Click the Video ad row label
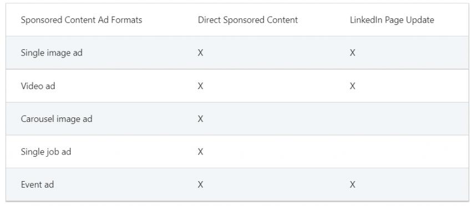Screen dimensions: 472x206 tap(38, 86)
